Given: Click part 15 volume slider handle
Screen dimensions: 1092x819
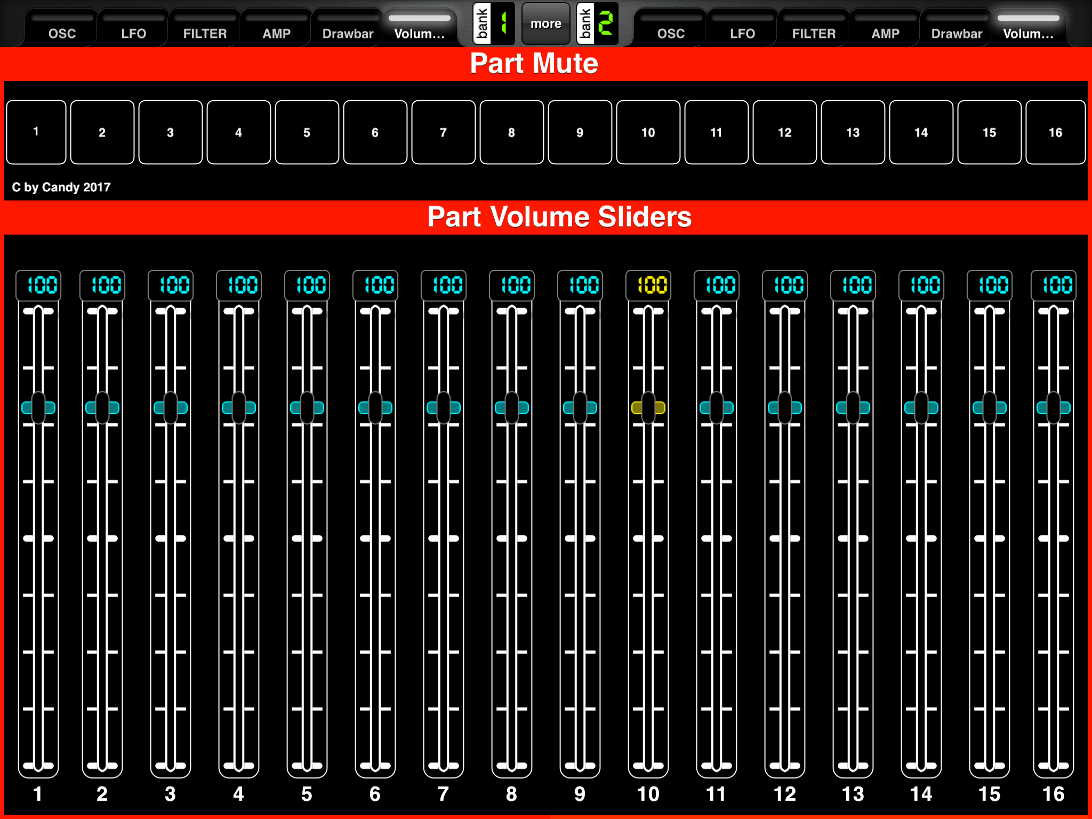Looking at the screenshot, I should [x=990, y=408].
